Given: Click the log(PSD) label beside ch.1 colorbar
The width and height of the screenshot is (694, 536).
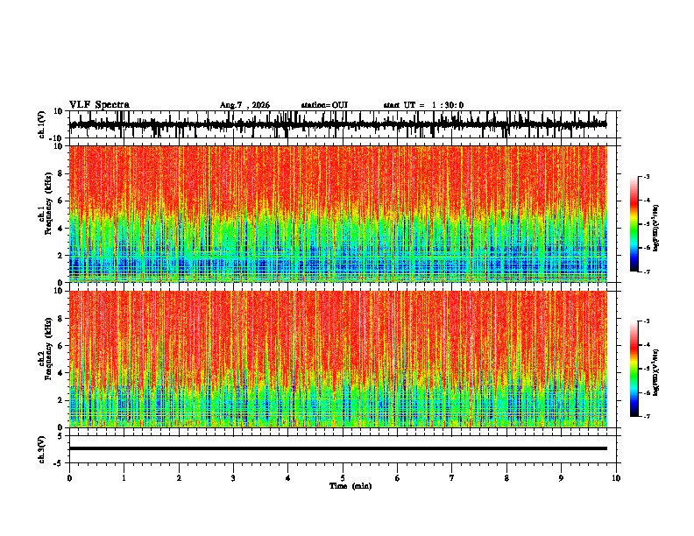Looking at the screenshot, I should click(x=656, y=228).
